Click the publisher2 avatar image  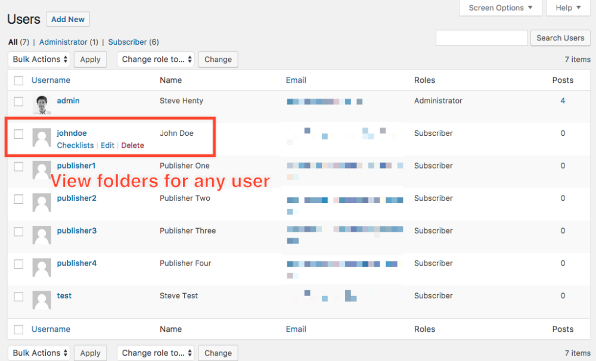(42, 202)
